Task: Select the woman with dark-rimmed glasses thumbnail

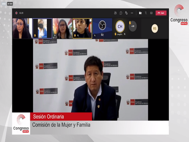Action: point(62,28)
